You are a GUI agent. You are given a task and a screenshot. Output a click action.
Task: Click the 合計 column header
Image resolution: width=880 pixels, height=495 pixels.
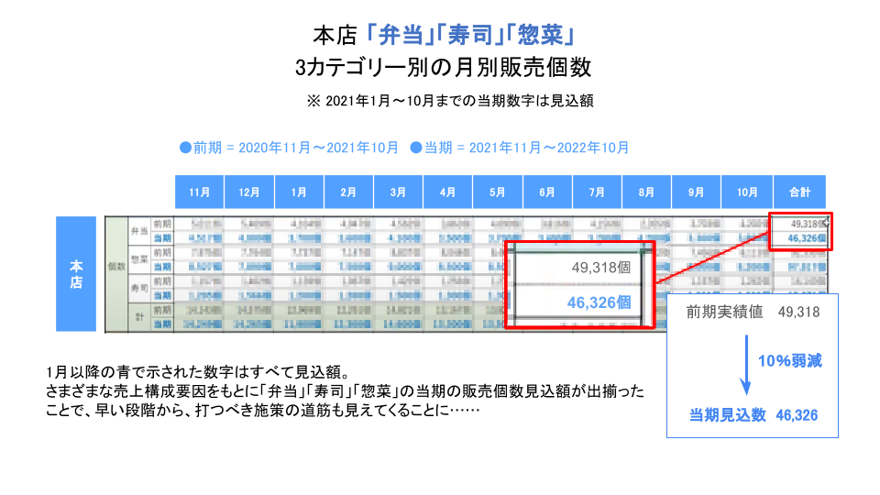799,192
